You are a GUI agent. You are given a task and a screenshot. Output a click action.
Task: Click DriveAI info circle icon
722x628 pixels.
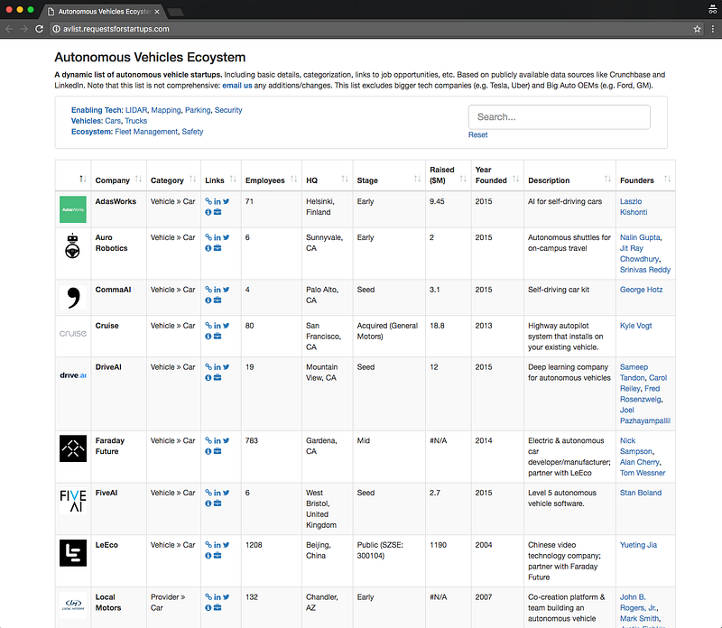coord(208,379)
